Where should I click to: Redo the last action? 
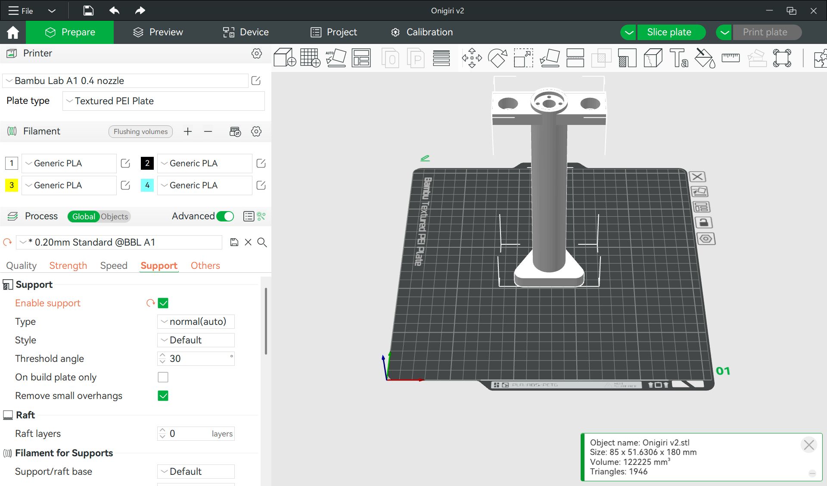tap(140, 11)
